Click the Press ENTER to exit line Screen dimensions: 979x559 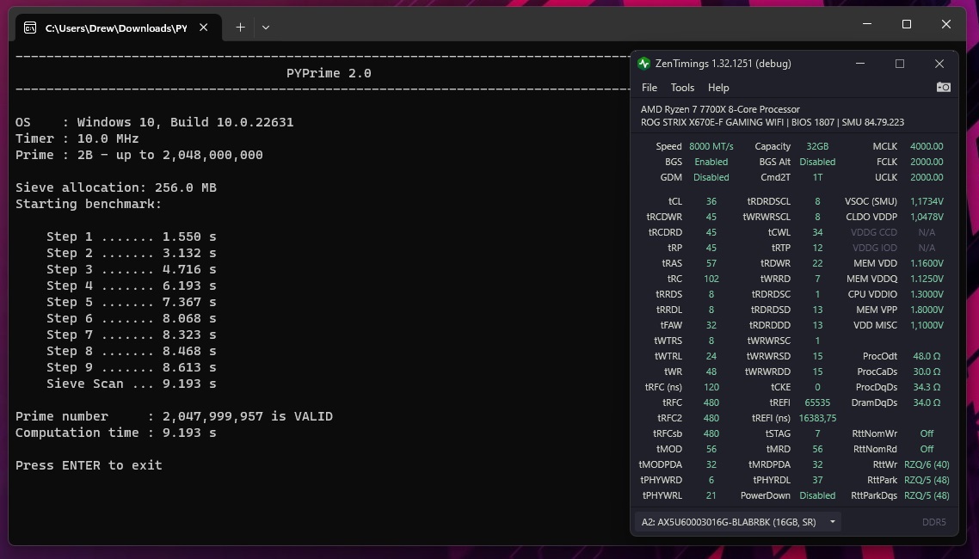coord(89,465)
